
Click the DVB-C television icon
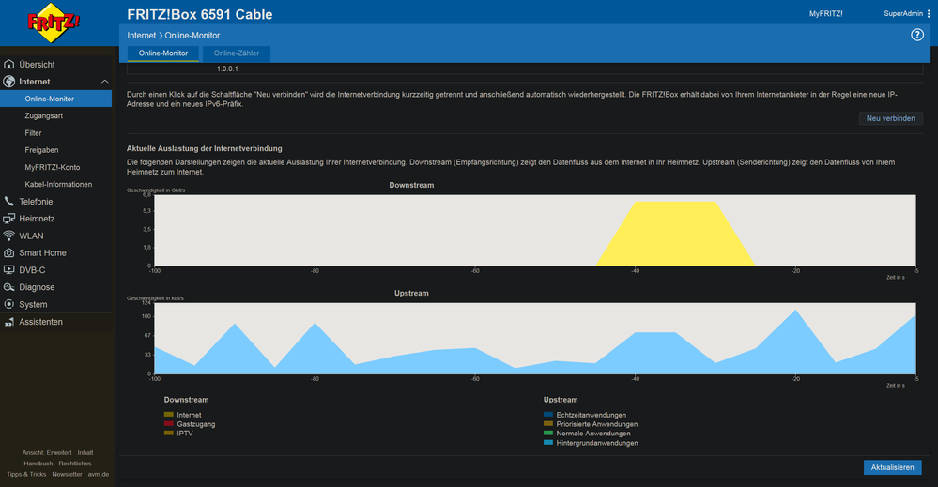pyautogui.click(x=9, y=270)
